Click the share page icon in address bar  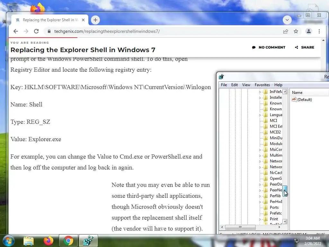coord(286,31)
